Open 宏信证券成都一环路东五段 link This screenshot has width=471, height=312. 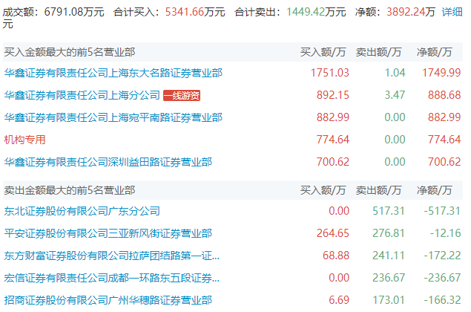click(x=112, y=278)
